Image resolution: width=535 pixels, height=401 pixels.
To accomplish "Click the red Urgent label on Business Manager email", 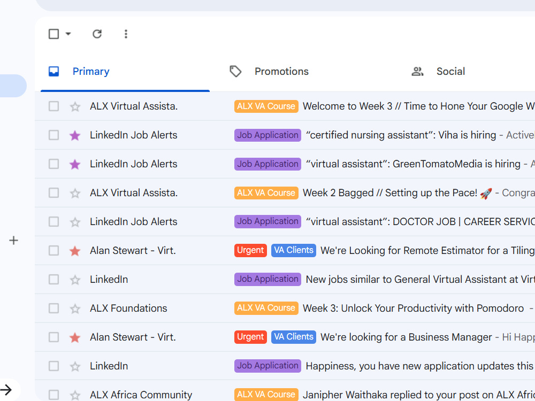I will (250, 337).
